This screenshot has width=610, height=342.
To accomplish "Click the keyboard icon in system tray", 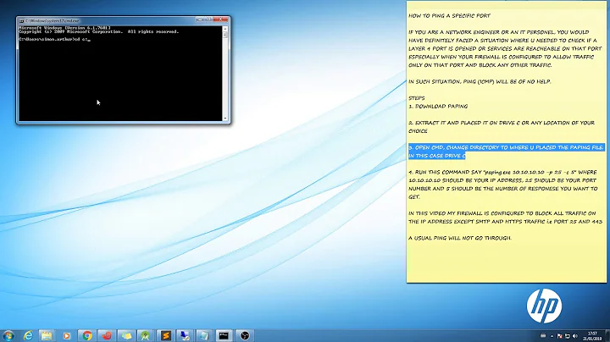I will point(543,336).
